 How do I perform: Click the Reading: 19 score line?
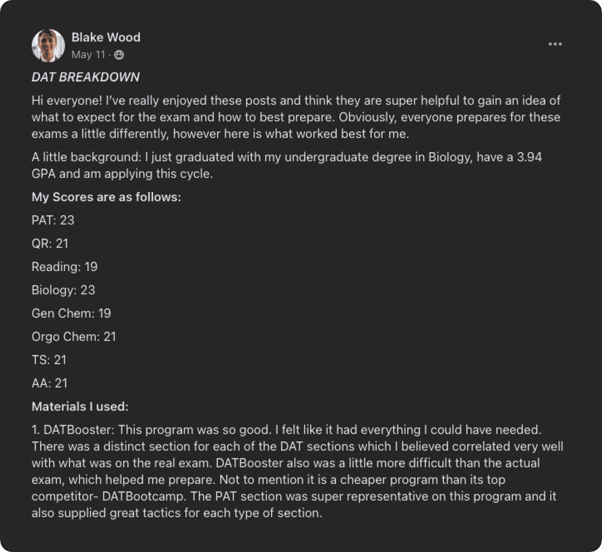click(64, 267)
